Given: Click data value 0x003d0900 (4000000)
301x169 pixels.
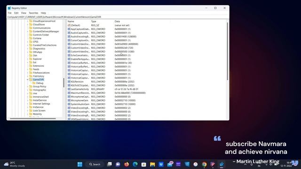Looking at the screenshot, I should pos(127,44).
